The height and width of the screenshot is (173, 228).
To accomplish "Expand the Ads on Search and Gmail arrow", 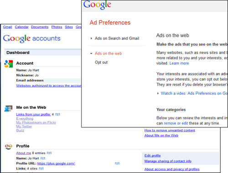I will 91,38.
